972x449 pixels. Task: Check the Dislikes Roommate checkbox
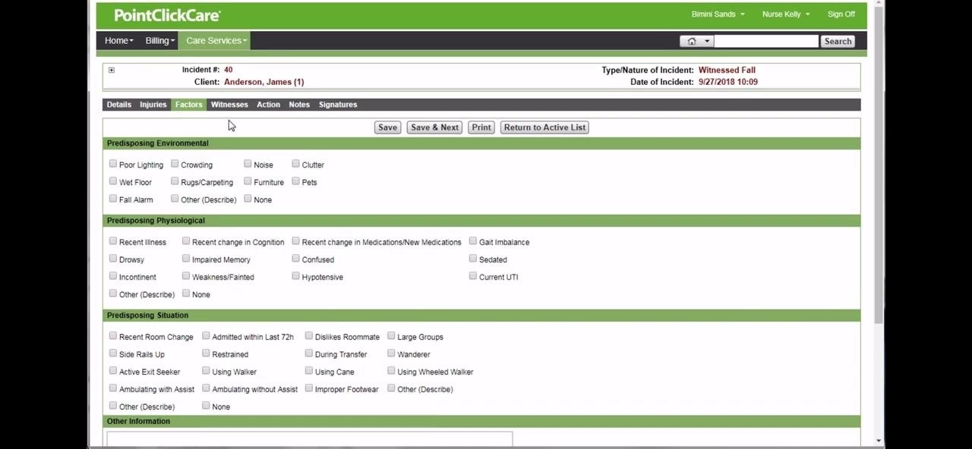tap(309, 336)
